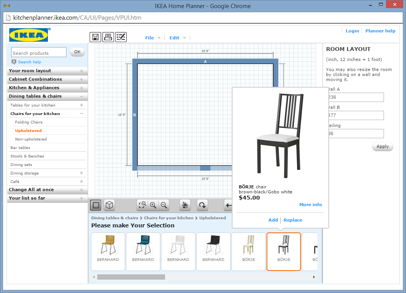Click Chairs for your kitchen breadcrumb
Image resolution: width=406 pixels, height=293 pixels.
pyautogui.click(x=168, y=218)
